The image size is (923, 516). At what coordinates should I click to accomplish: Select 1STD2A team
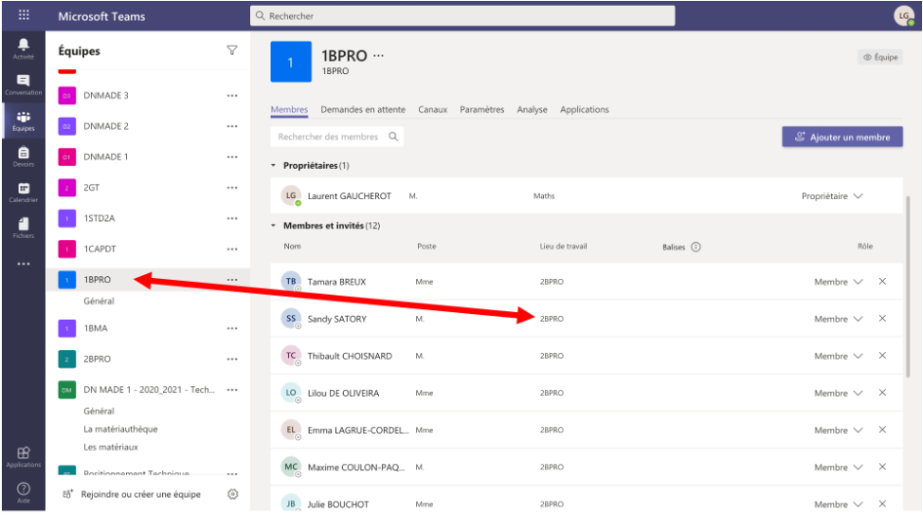click(x=100, y=218)
